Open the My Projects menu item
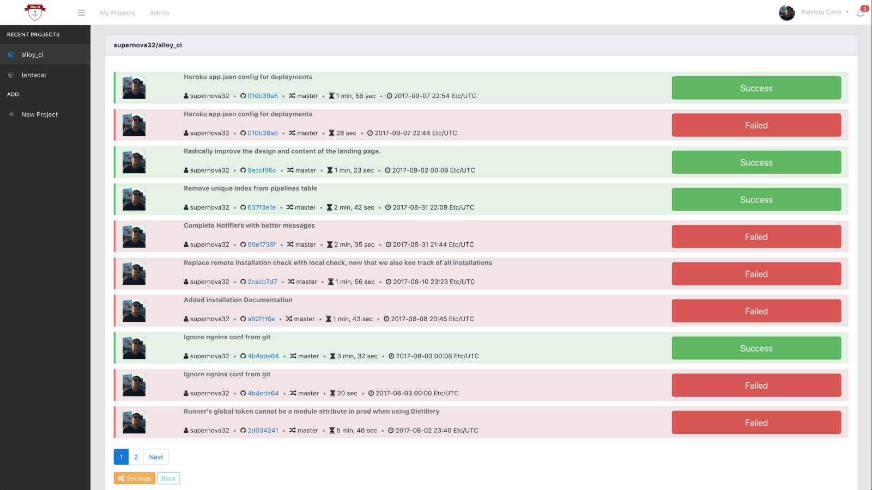This screenshot has height=490, width=872. (118, 13)
